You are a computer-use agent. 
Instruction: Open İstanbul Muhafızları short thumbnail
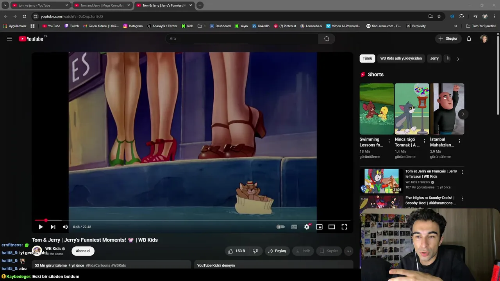coord(447,109)
